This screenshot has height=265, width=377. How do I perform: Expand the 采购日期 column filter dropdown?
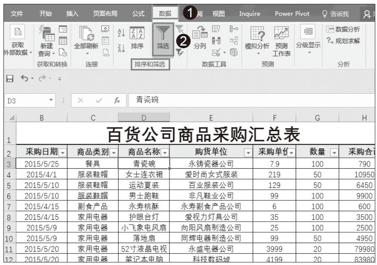(62, 152)
